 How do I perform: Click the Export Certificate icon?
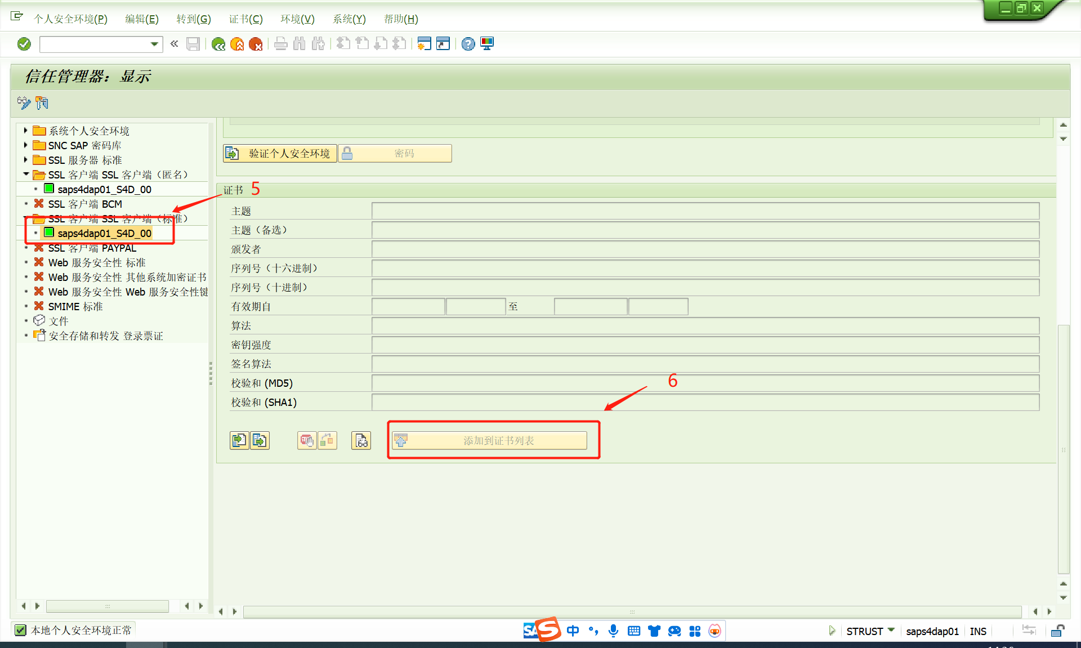(x=260, y=440)
